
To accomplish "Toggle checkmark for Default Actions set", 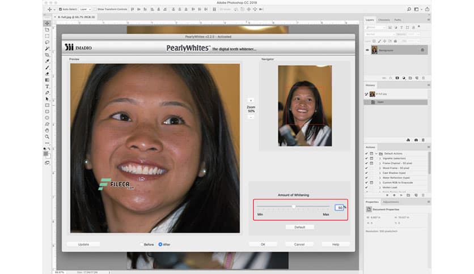I will (x=366, y=153).
